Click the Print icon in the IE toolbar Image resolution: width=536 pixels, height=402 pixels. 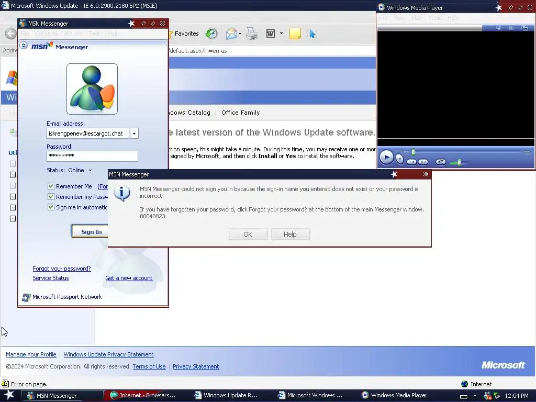[x=252, y=33]
